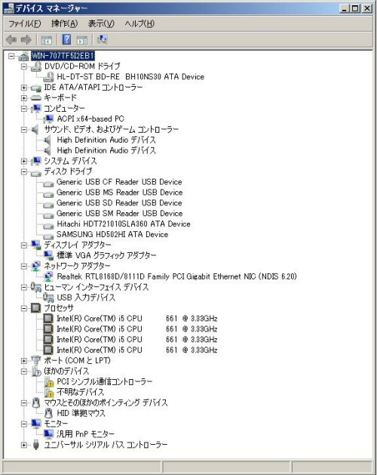
Task: Expand the ユニバーサル シリアル バス コントローラー node
Action: pos(24,445)
